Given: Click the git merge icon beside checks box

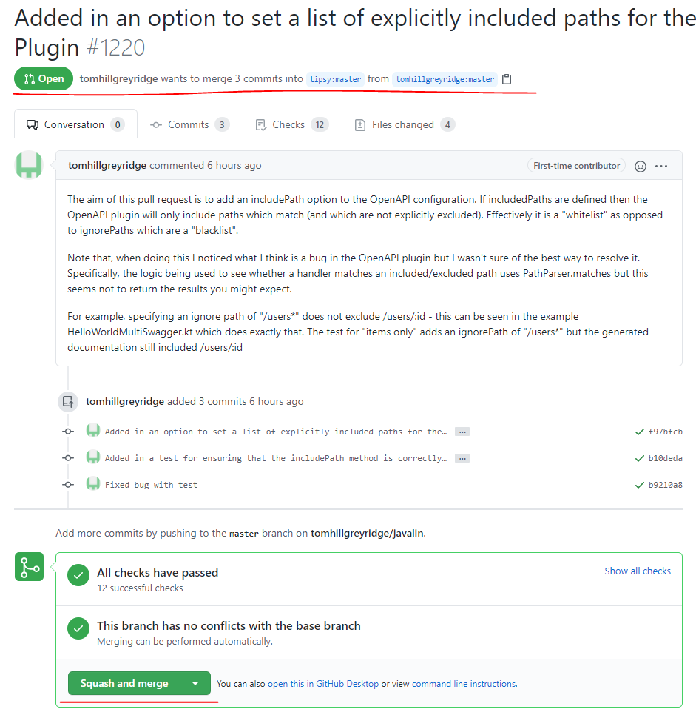Looking at the screenshot, I should [28, 566].
